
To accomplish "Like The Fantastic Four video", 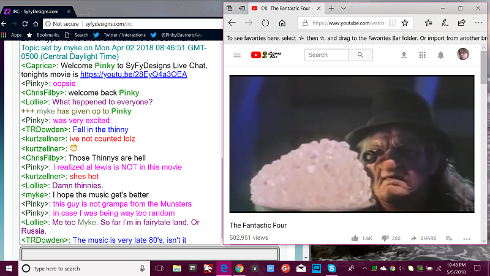I will coord(355,238).
